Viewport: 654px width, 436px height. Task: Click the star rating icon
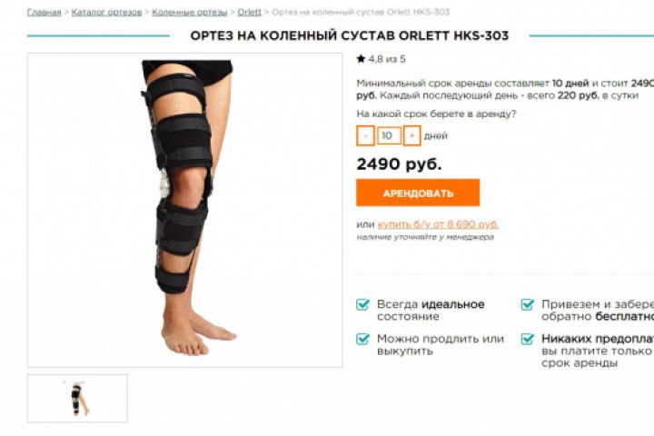click(x=361, y=59)
